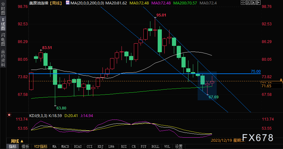This screenshot has width=283, height=149.
Task: Select the MACD indicator button
Action: click(x=65, y=146)
